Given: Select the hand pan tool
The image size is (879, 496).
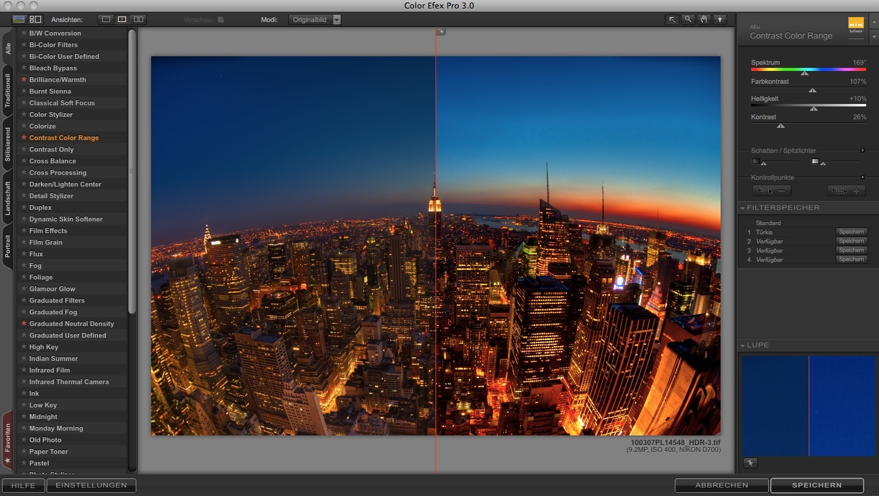Looking at the screenshot, I should coord(703,19).
